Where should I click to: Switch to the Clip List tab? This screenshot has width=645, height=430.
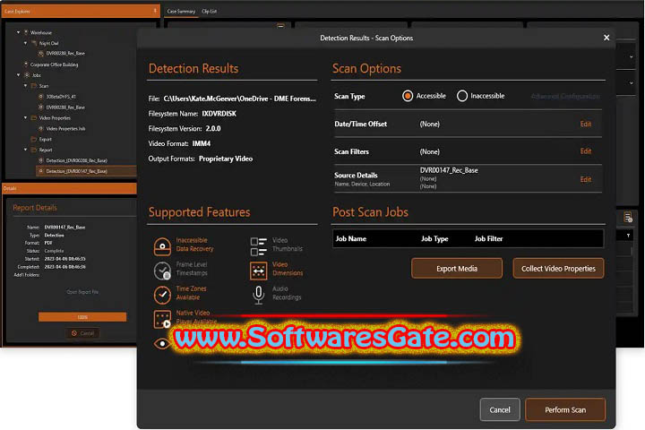[x=209, y=12]
